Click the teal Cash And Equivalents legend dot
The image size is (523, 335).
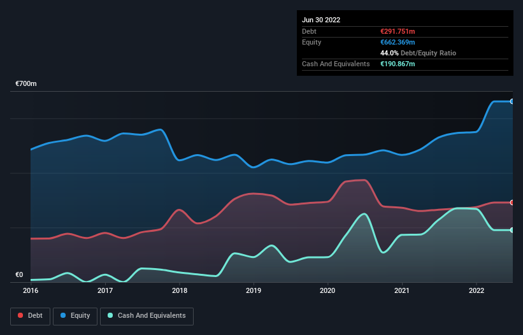point(110,315)
